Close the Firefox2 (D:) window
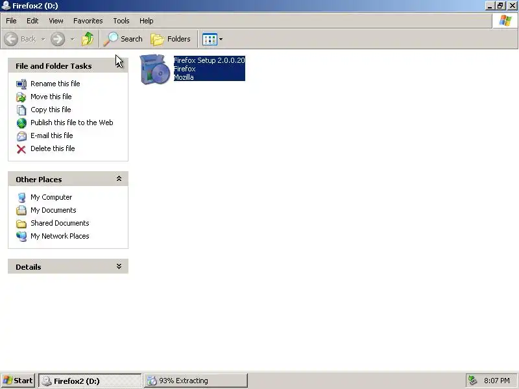519x389 pixels. [512, 6]
